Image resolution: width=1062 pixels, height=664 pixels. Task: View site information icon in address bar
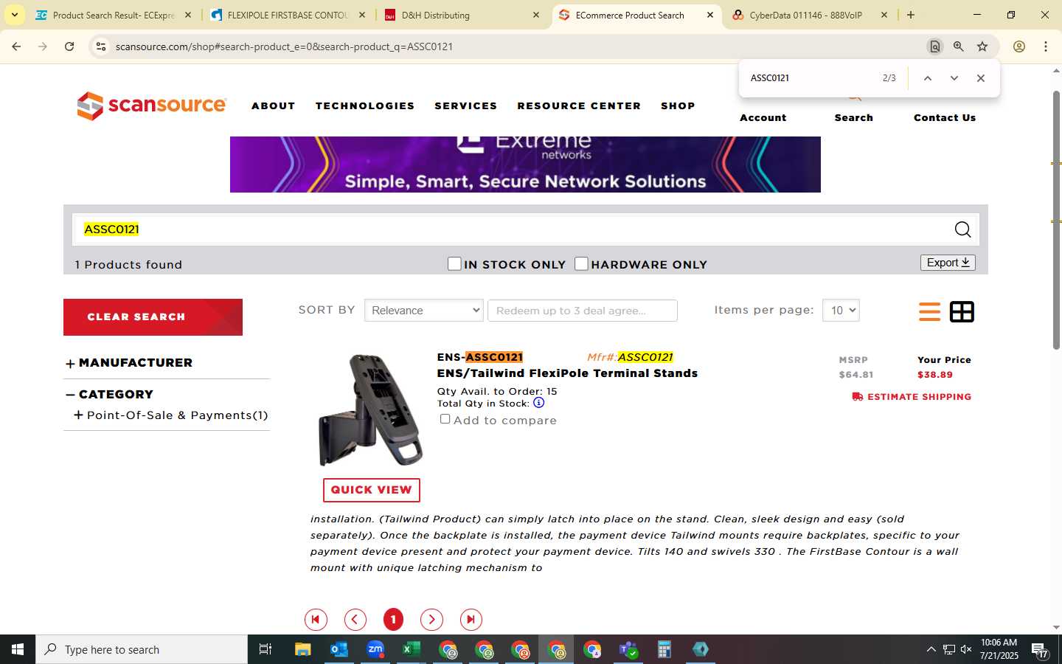[x=101, y=46]
